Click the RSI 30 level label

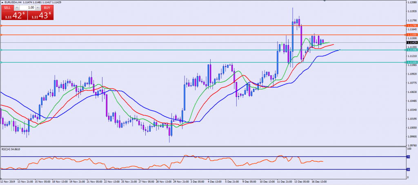pos(408,170)
